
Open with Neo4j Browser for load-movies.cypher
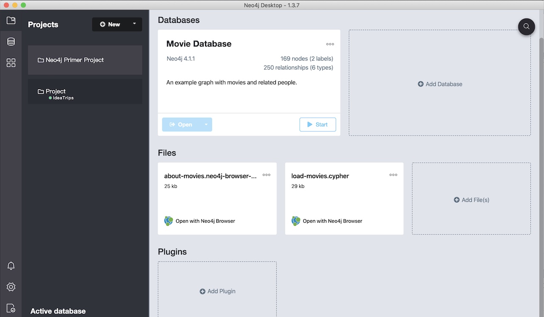tap(332, 221)
